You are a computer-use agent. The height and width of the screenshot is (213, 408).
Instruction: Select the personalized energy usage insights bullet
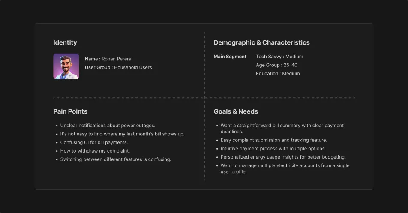(283, 157)
